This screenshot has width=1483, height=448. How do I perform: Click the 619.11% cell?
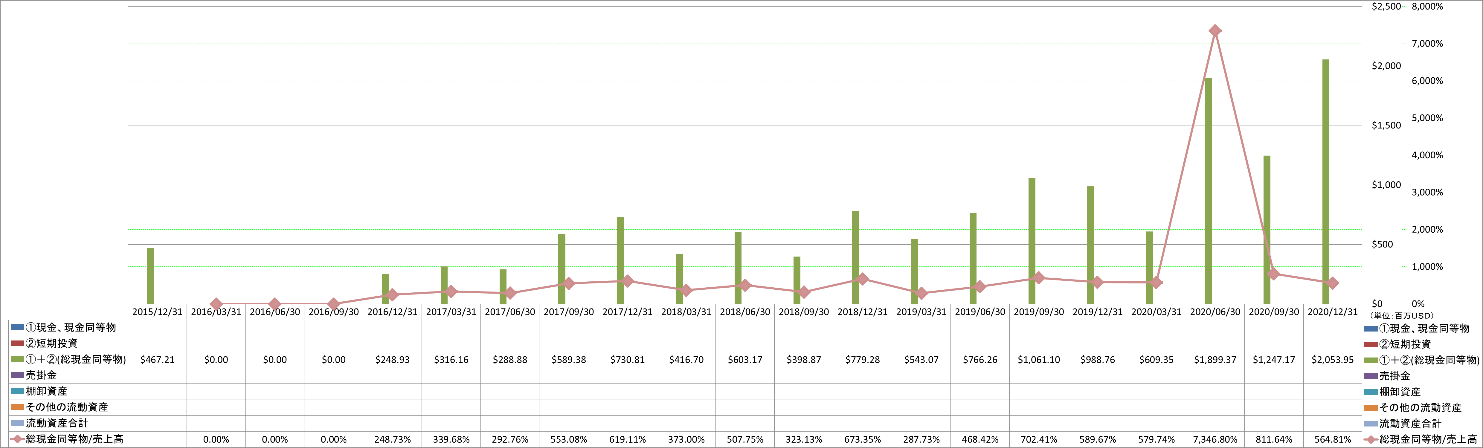coord(628,439)
